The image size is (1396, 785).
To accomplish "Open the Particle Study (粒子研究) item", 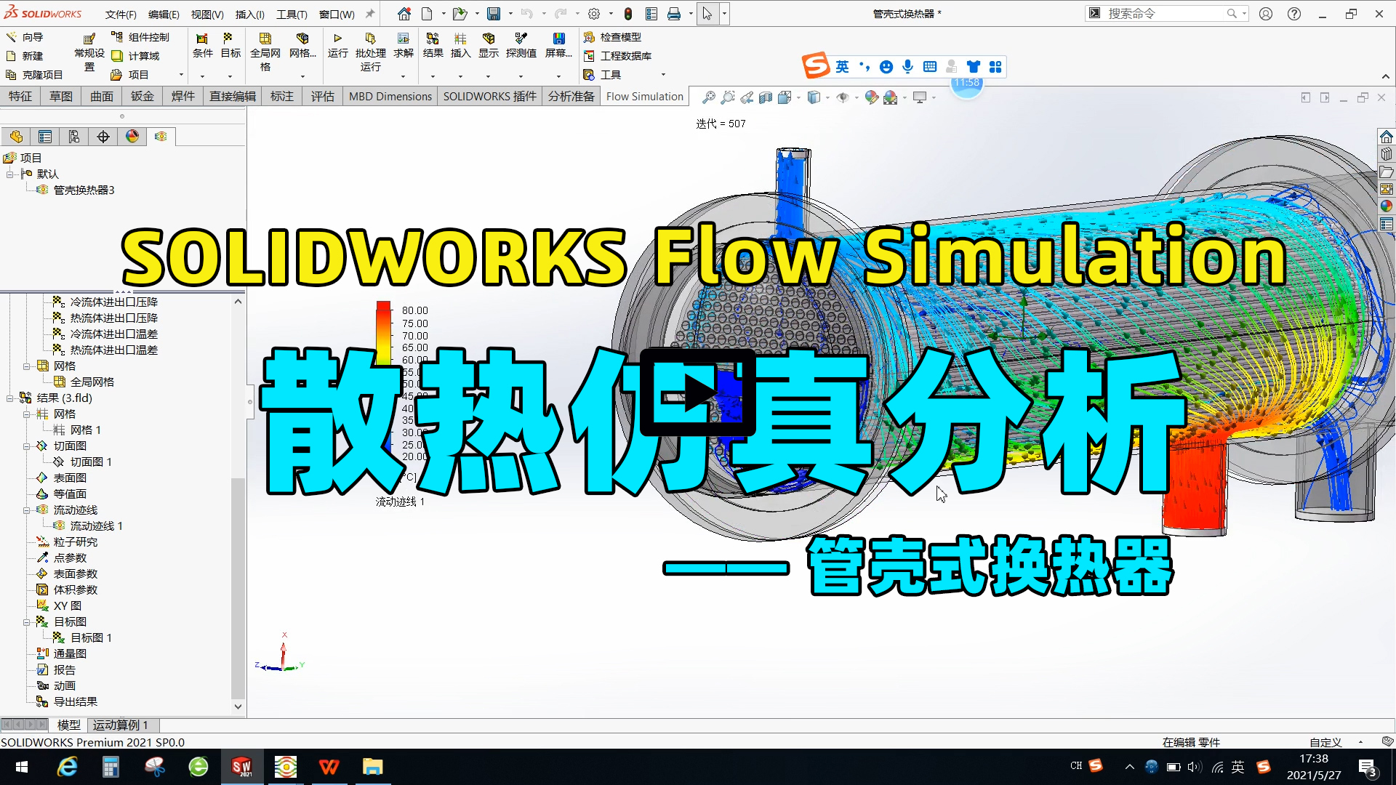I will pos(75,542).
